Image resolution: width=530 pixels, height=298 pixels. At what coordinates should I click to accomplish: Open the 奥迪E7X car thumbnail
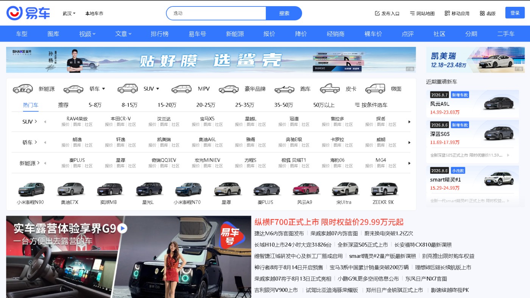[70, 189]
